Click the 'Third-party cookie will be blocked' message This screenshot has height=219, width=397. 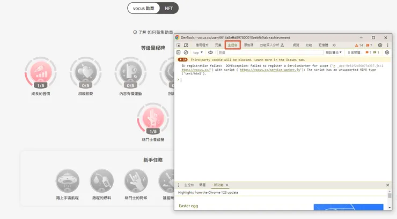click(x=248, y=60)
